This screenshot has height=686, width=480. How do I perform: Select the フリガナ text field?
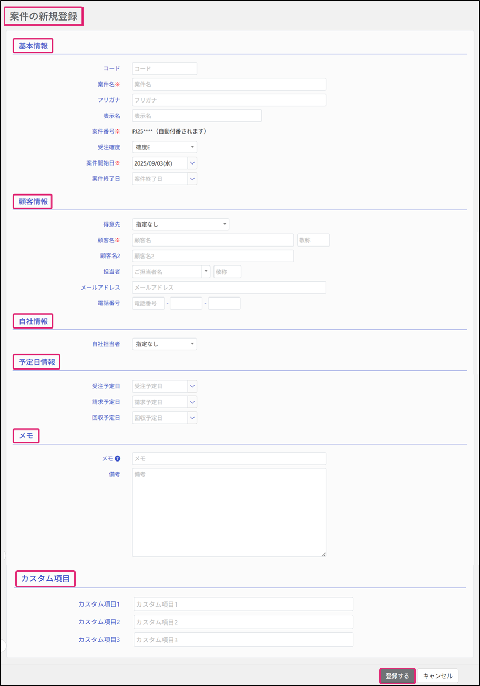[229, 100]
